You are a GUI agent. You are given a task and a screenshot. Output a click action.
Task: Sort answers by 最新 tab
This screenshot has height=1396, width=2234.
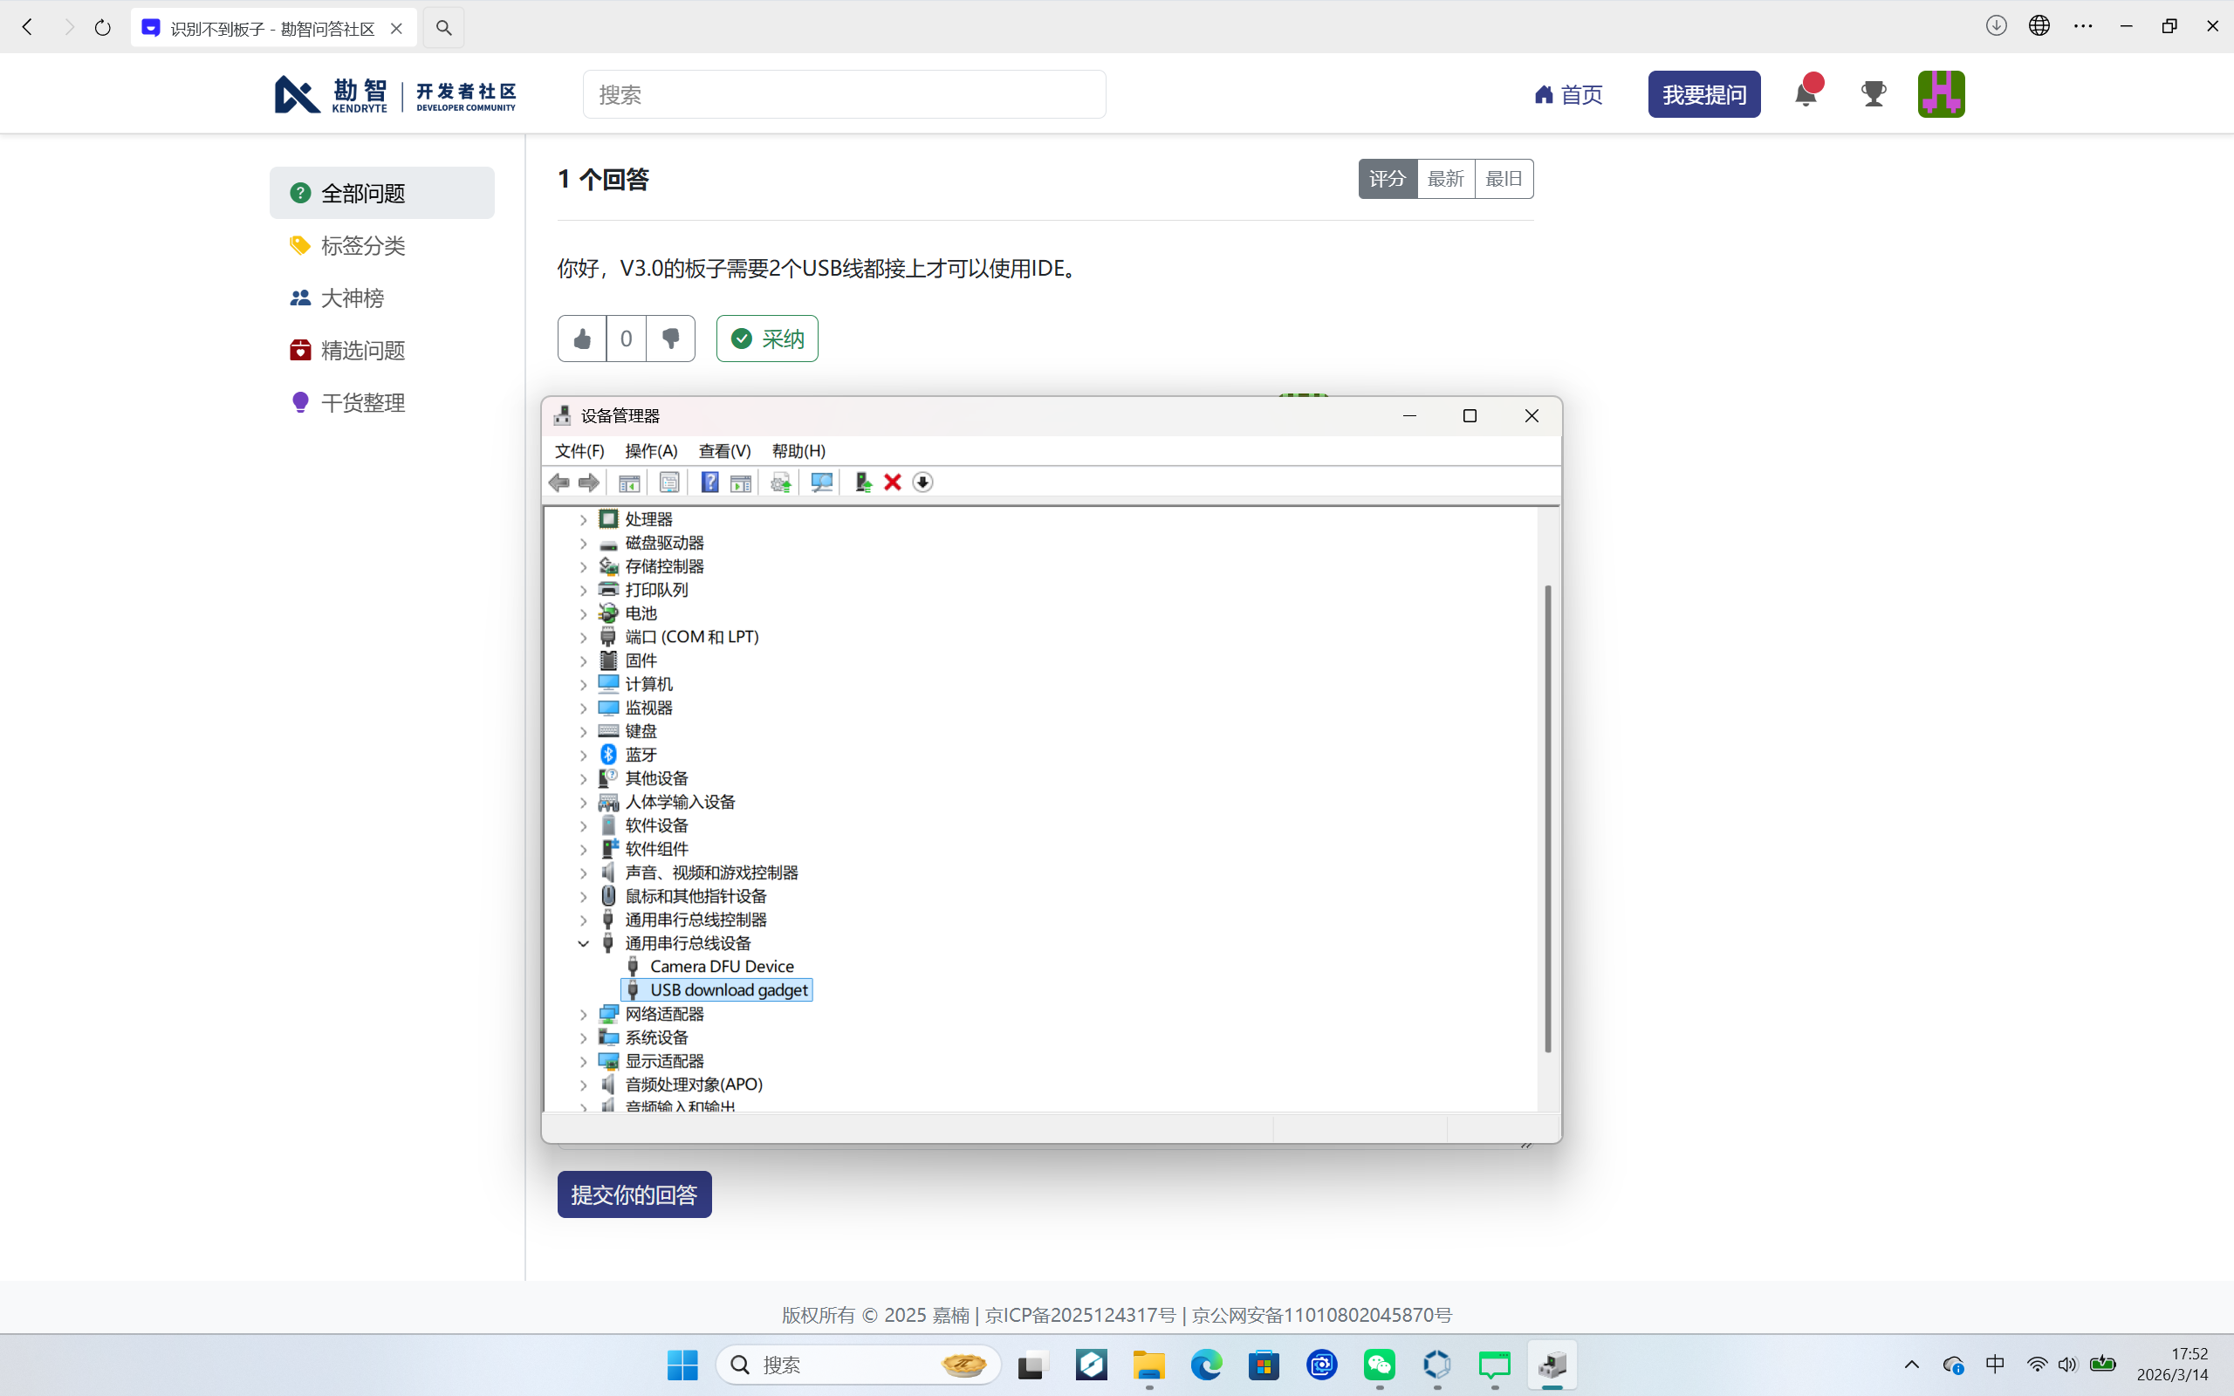coord(1446,179)
